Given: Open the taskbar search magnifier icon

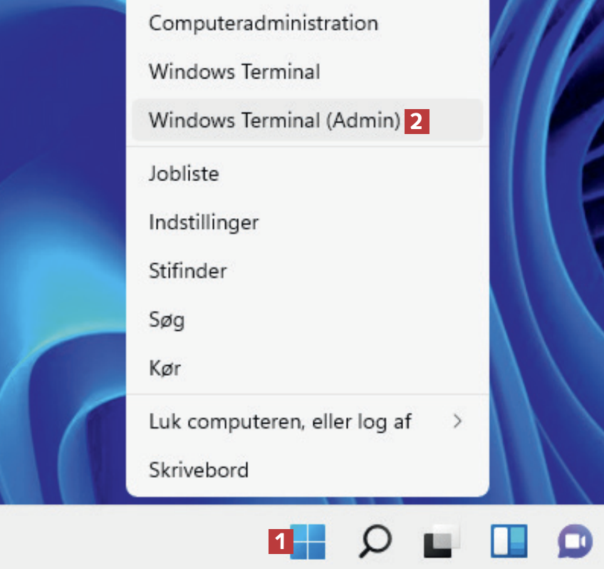Looking at the screenshot, I should click(x=375, y=541).
